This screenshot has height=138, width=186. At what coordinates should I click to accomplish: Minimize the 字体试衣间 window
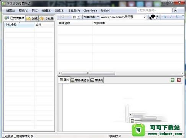(x=165, y=3)
